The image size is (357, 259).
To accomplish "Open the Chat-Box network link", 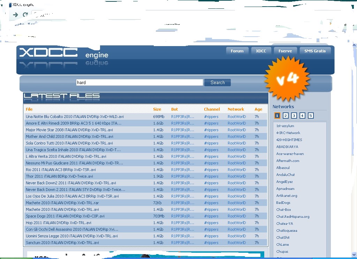I will click(x=284, y=209).
